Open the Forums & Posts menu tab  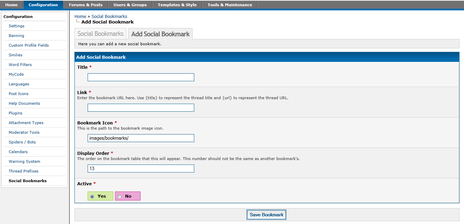[86, 5]
